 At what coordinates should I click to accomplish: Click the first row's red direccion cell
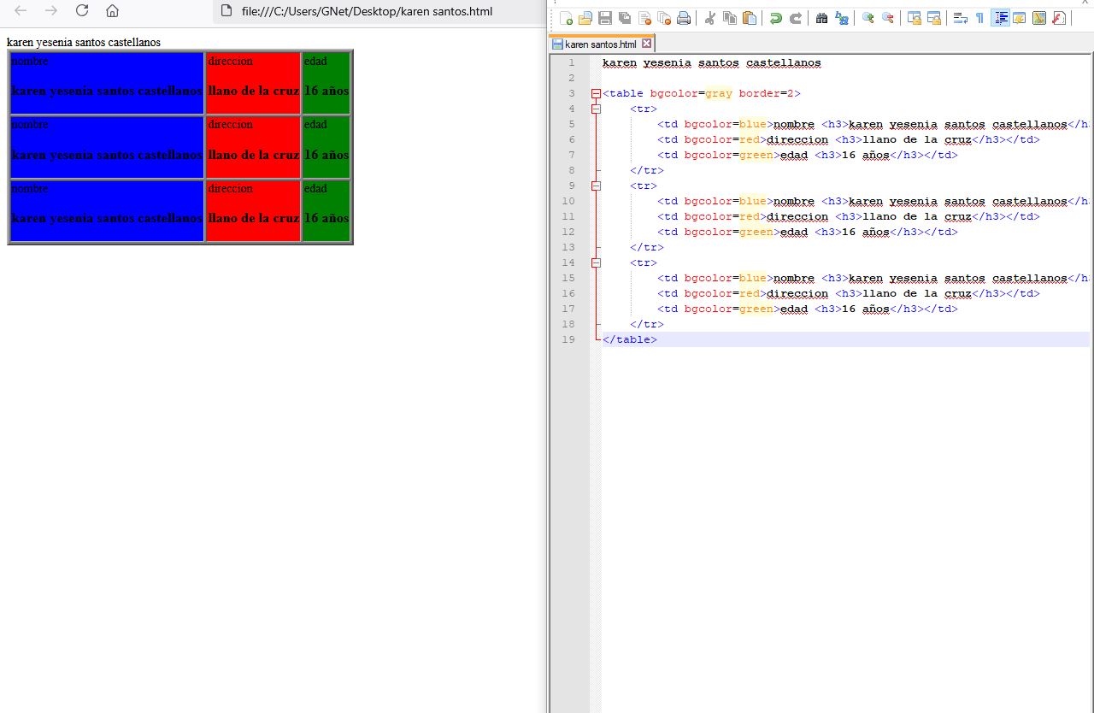pyautogui.click(x=253, y=83)
